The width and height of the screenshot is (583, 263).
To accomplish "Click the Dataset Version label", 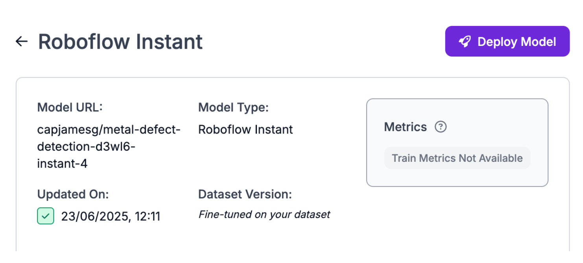I will tap(245, 194).
